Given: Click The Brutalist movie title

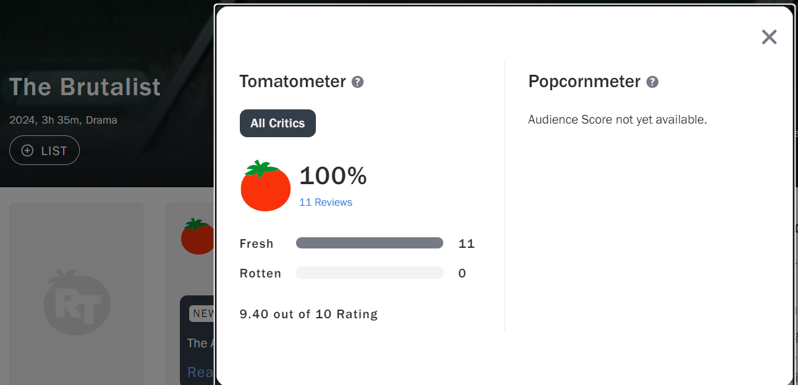Looking at the screenshot, I should click(x=85, y=87).
